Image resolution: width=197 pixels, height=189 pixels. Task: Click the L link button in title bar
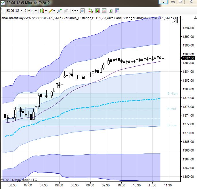tap(163, 2)
